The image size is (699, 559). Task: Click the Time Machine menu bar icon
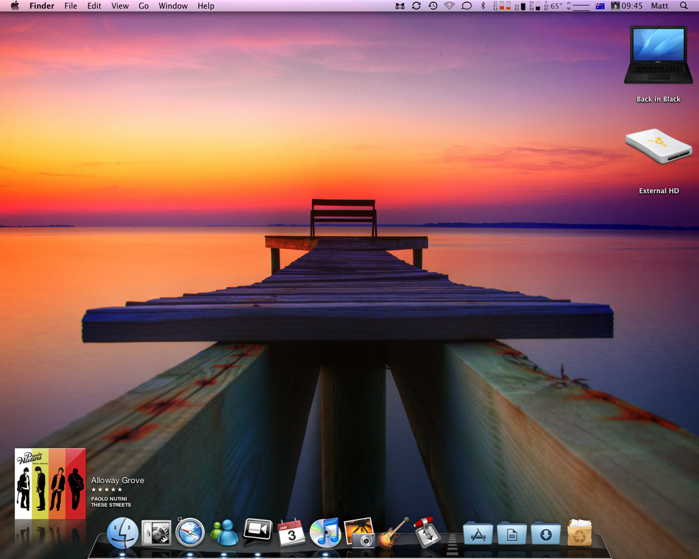point(433,6)
